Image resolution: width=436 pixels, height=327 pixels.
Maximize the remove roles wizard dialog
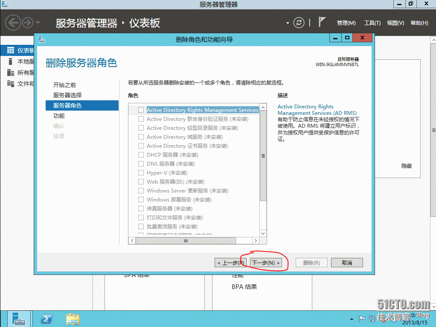347,38
